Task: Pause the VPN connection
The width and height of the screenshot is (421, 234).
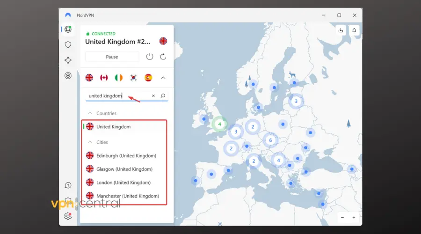Action: coord(112,57)
